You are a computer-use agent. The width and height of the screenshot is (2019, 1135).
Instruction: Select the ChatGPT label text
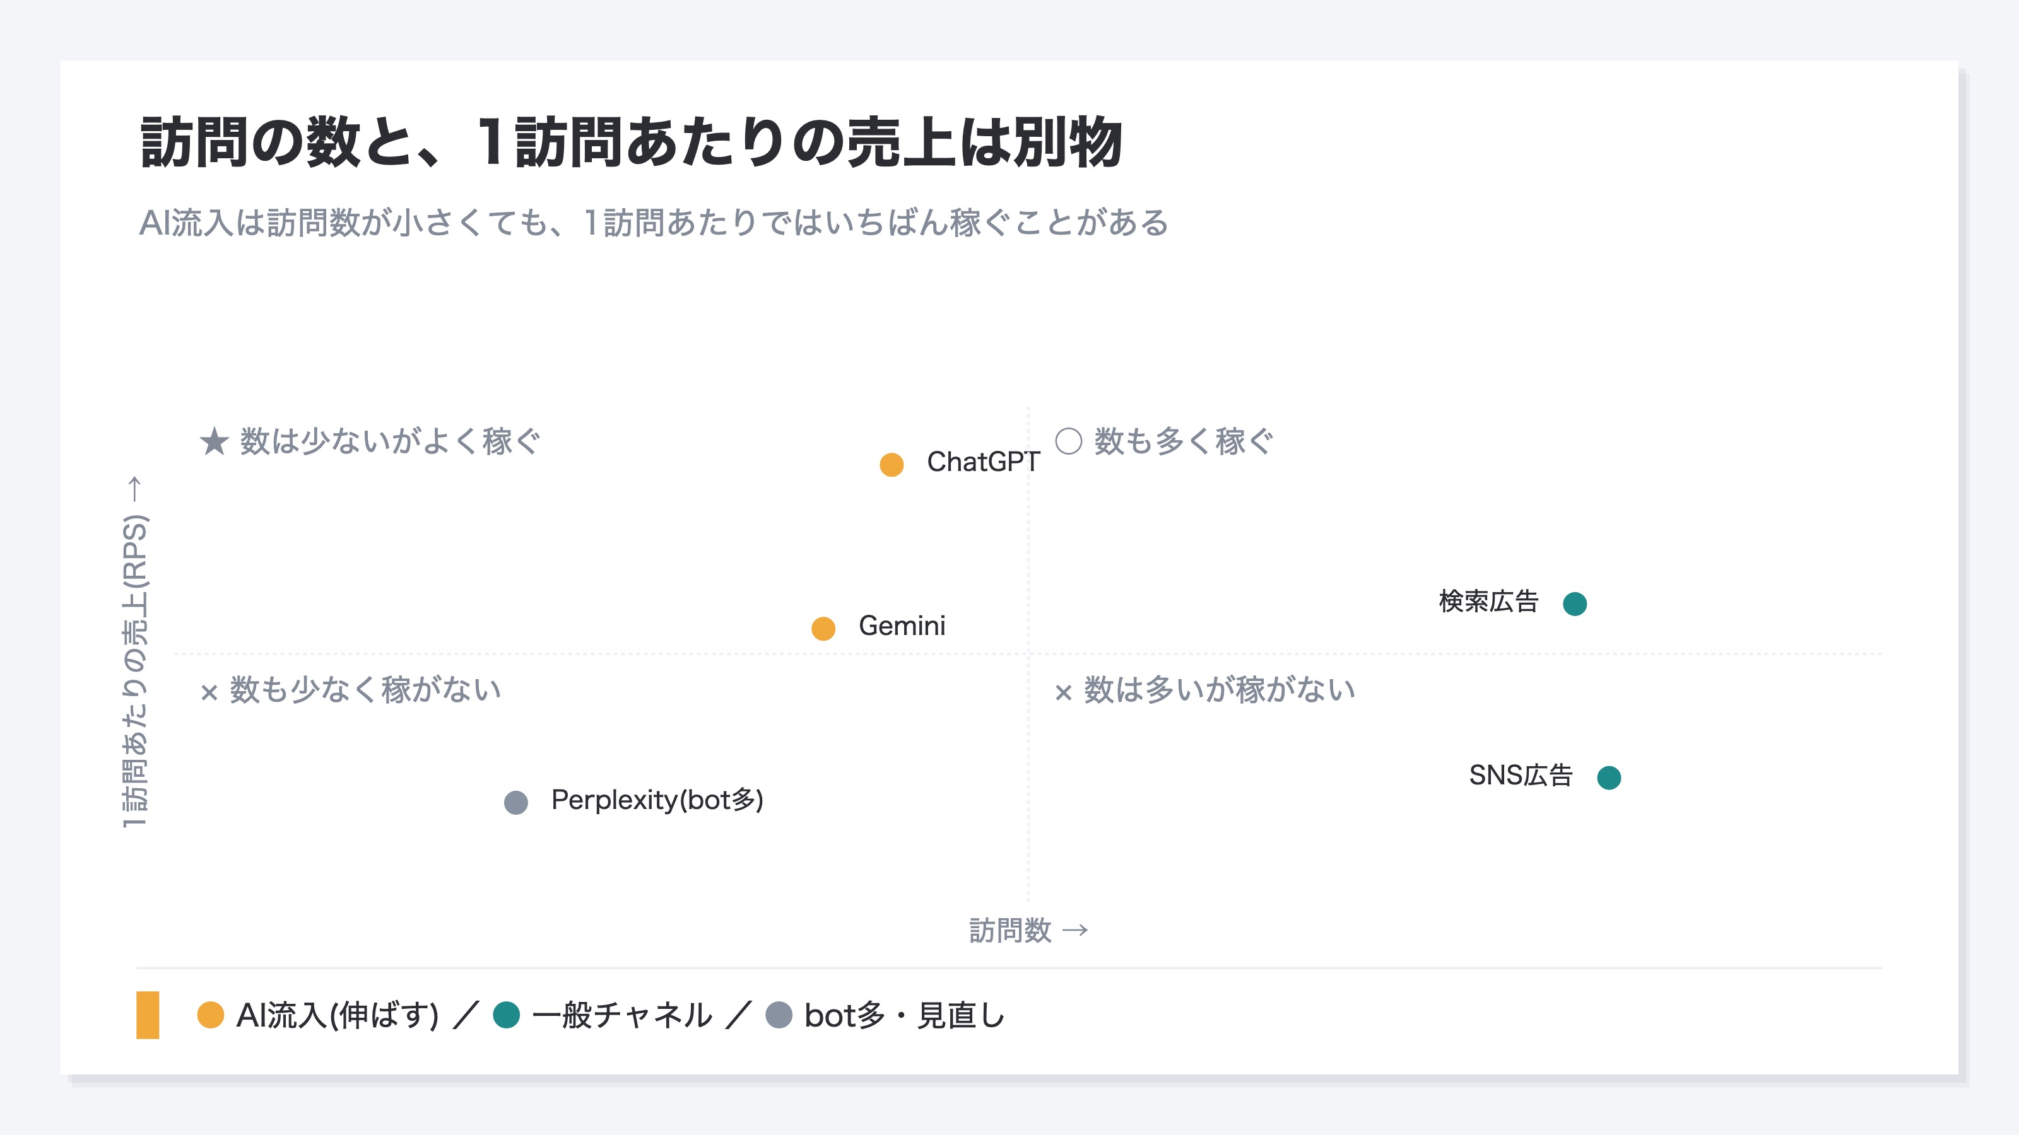(983, 462)
